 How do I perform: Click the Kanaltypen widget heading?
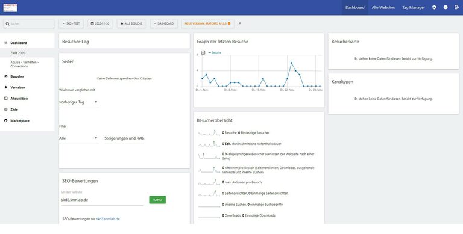(x=342, y=82)
